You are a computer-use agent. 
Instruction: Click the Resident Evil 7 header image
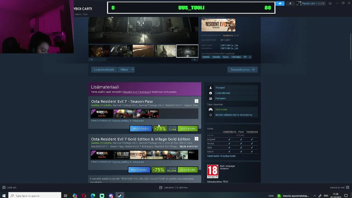click(218, 25)
